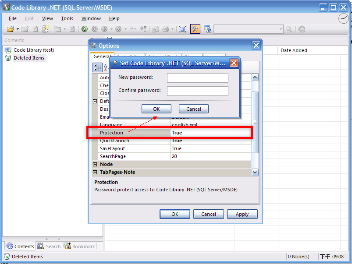Click the binoculars database search icon
The height and width of the screenshot is (264, 352).
click(x=208, y=29)
